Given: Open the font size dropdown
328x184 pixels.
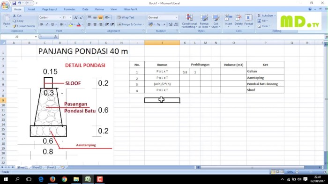Looking at the screenshot, I should pos(70,18).
